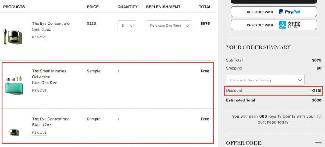Click the Alipay logo in checkout button
This screenshot has height=147, width=325.
(x=289, y=25)
